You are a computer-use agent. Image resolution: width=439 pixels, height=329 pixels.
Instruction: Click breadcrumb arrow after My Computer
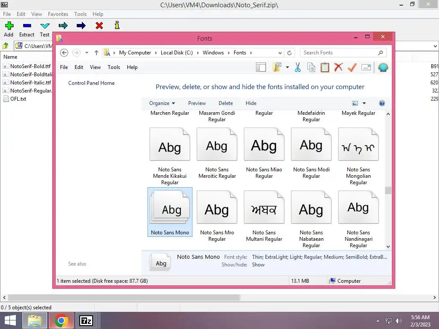point(156,53)
